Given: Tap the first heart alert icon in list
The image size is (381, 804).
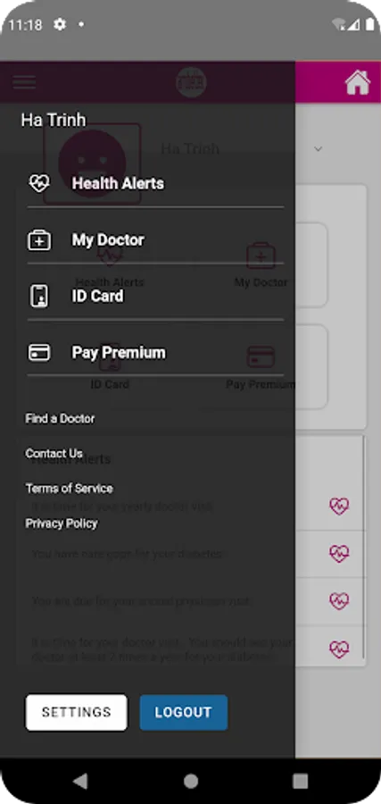Looking at the screenshot, I should pos(339,507).
